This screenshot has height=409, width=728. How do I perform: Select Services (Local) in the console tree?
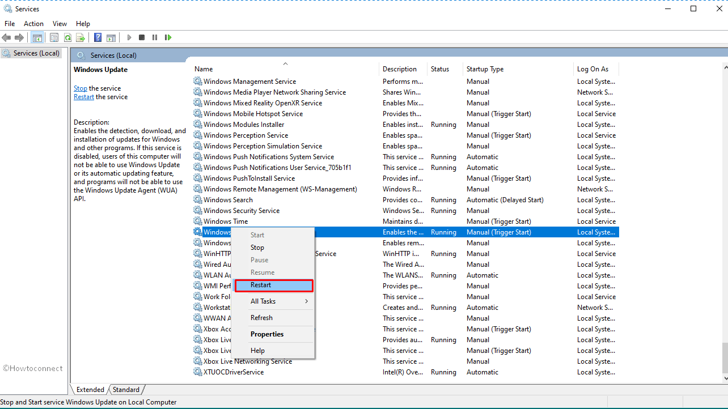[31, 53]
